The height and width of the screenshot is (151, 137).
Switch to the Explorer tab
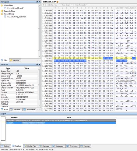(x=15, y=60)
